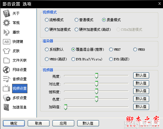Viewport: 163px width, 129px height.
Task: Open the 关于 settings page
Action: pyautogui.click(x=16, y=13)
